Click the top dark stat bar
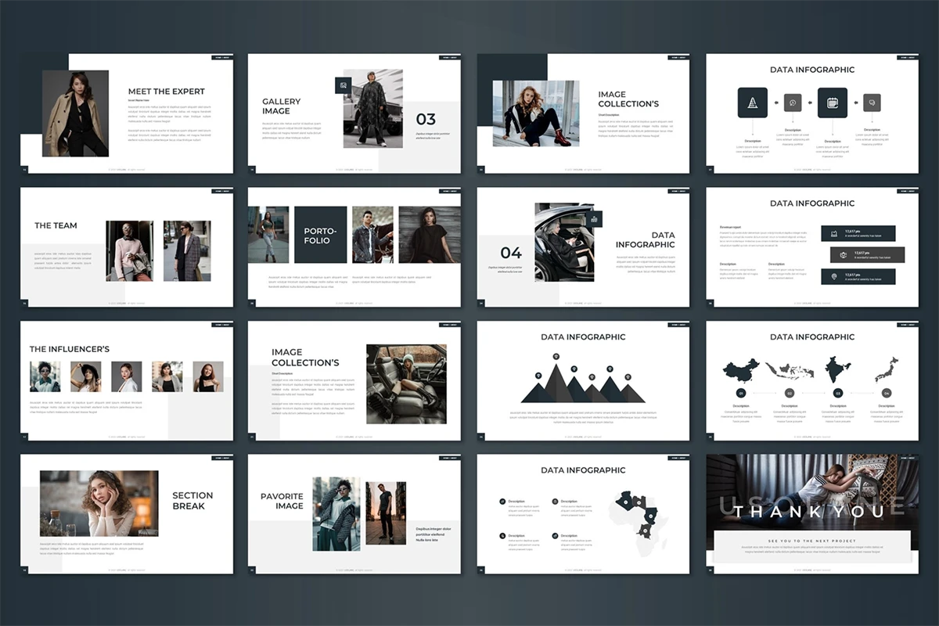Viewport: 939px width, 626px height. coord(858,233)
